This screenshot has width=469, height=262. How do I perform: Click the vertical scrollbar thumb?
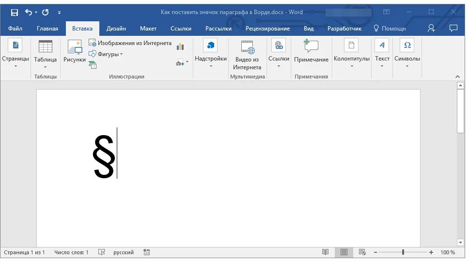tap(460, 111)
